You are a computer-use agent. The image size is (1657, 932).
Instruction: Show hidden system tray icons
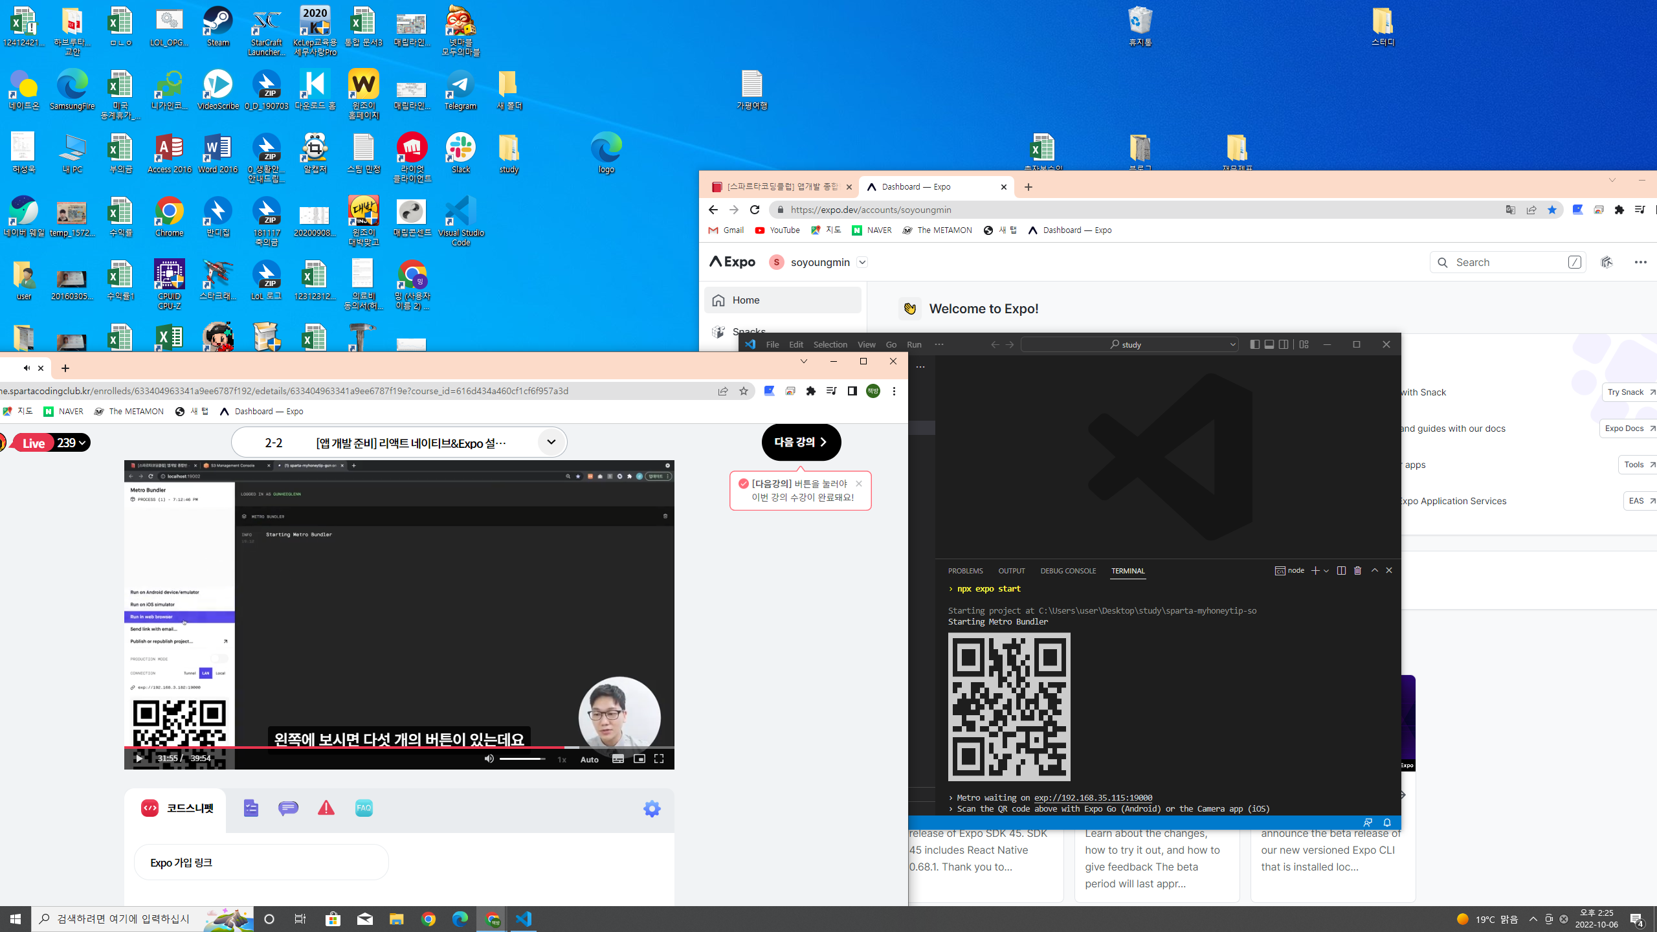coord(1533,919)
